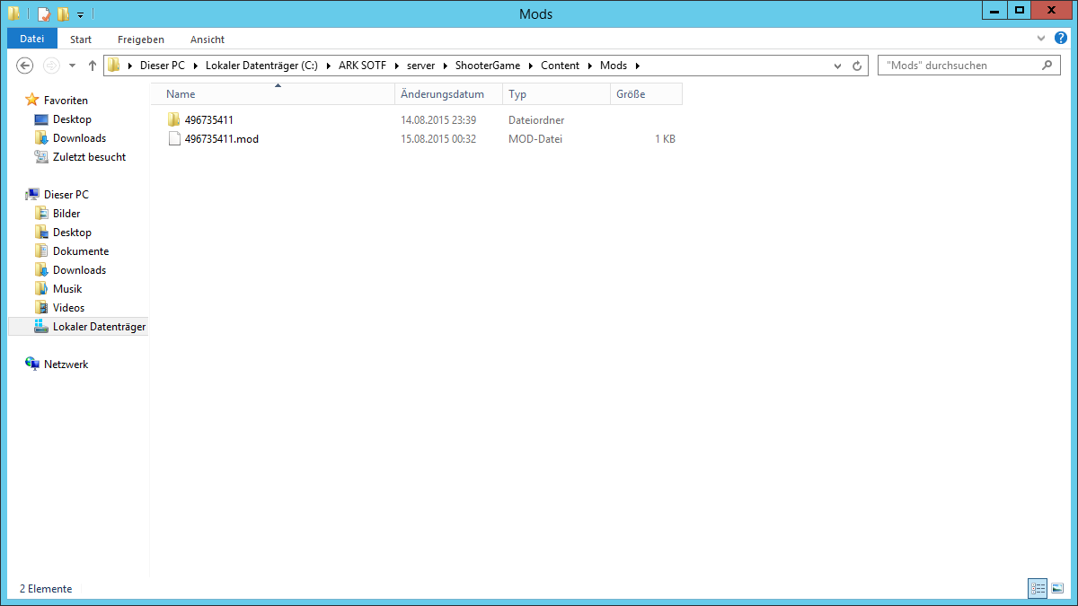Switch to details view layout
The image size is (1078, 606).
(x=1038, y=588)
